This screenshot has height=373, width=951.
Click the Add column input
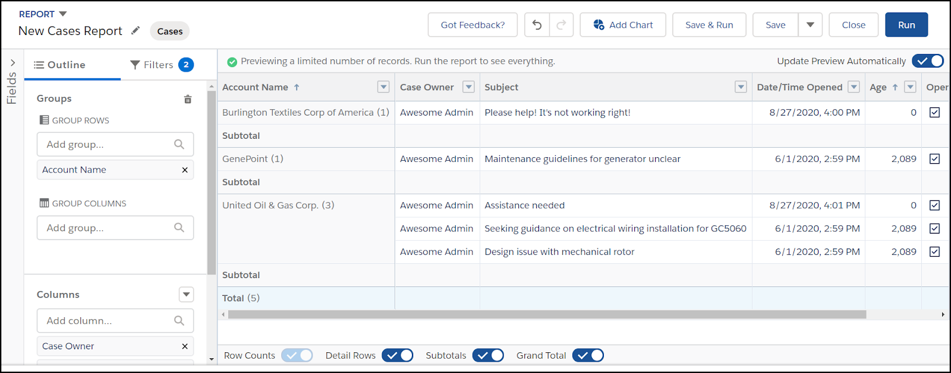[x=115, y=321]
